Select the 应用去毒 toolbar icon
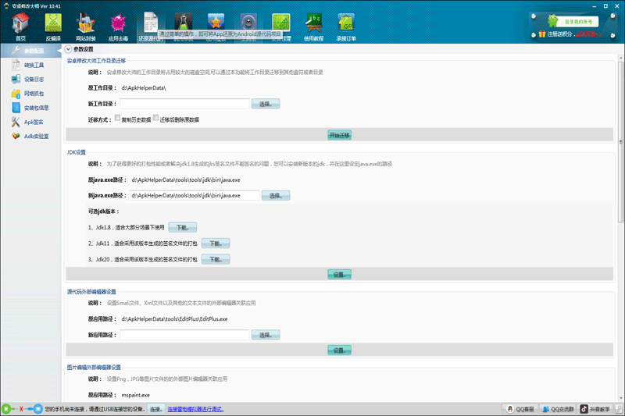This screenshot has height=416, width=625. pyautogui.click(x=119, y=27)
